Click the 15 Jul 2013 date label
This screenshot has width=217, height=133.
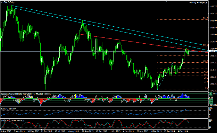(60, 131)
